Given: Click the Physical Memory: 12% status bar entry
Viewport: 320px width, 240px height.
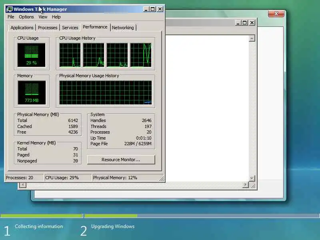Looking at the screenshot, I should (126, 178).
